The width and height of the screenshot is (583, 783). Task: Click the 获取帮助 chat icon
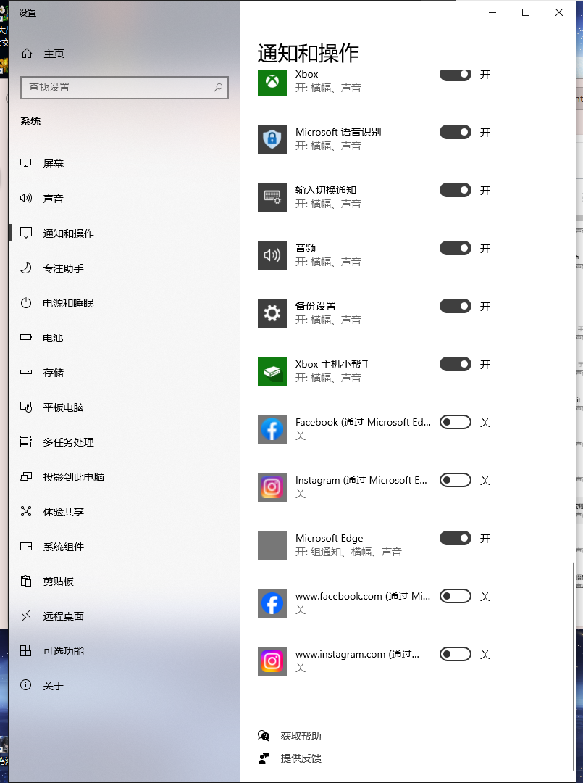tap(264, 736)
